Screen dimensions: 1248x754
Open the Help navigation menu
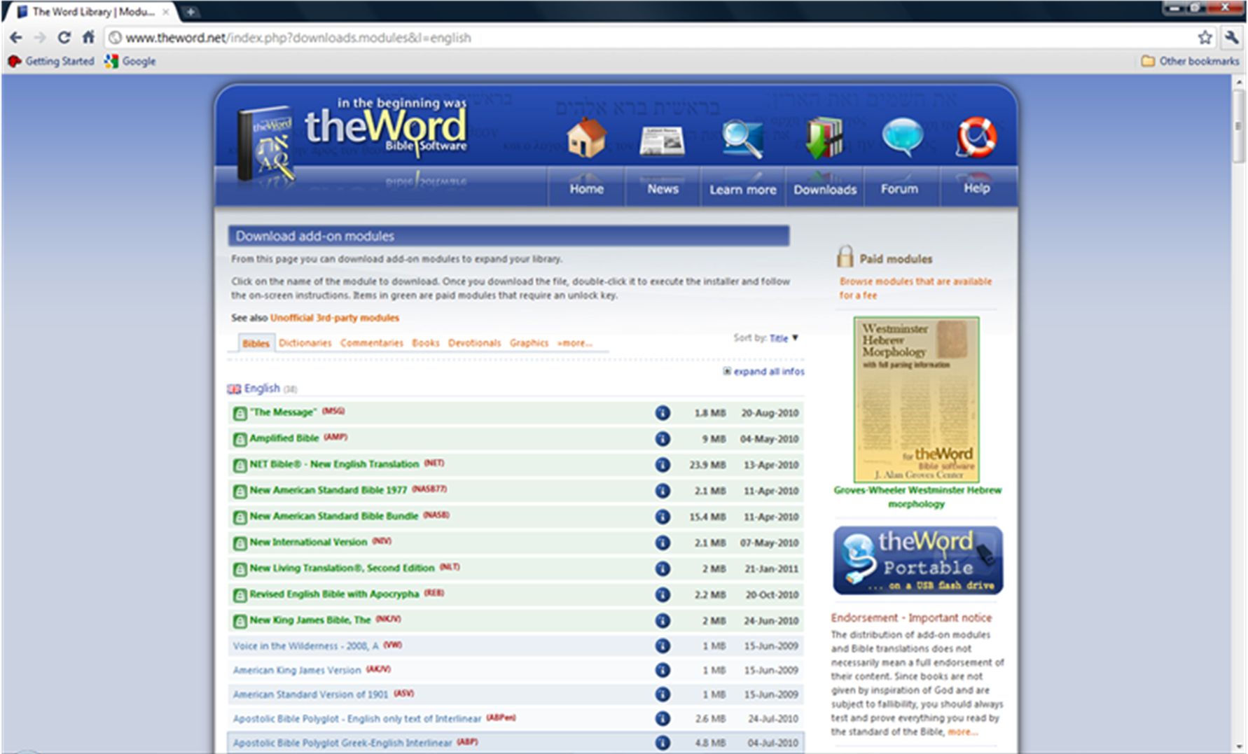tap(976, 188)
